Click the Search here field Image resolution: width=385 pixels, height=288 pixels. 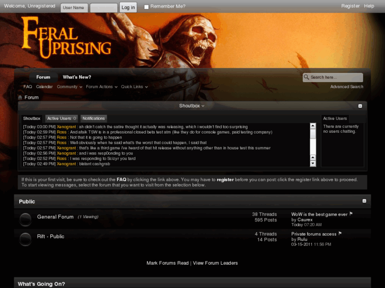coord(333,77)
